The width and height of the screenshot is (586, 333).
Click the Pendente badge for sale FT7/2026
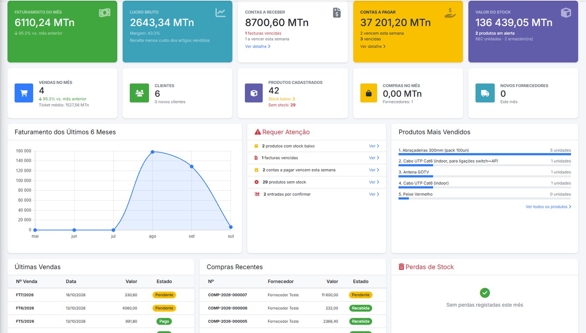[x=164, y=295]
